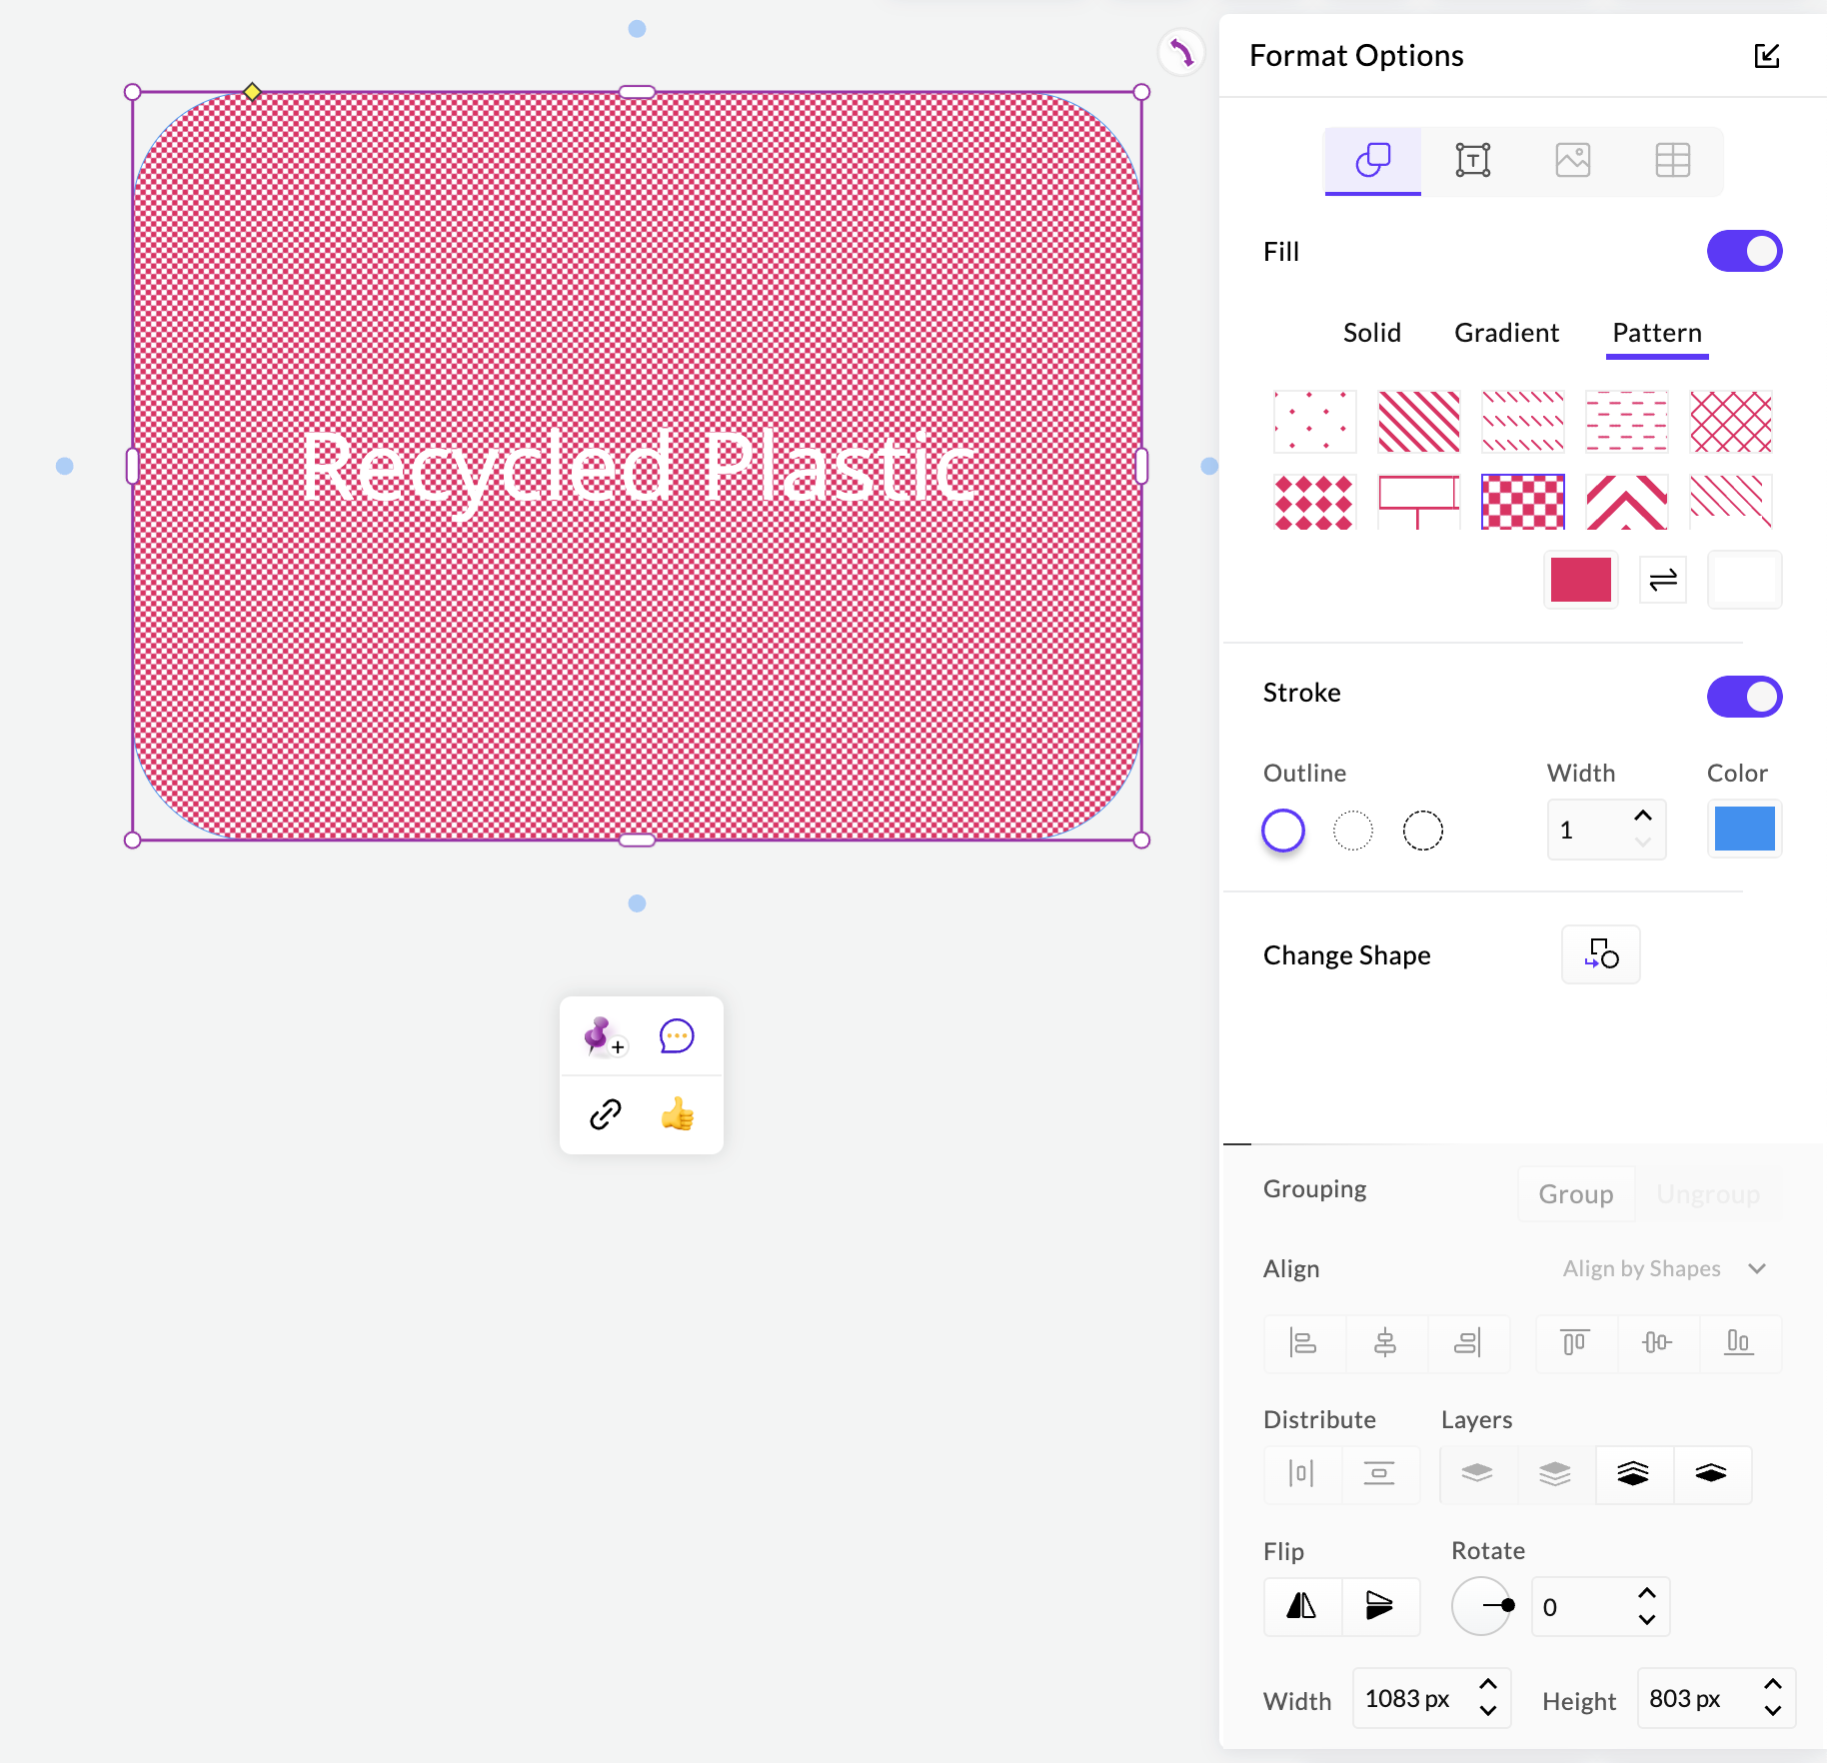Click the thumbs up reaction
Viewport: 1827px width, 1763px height.
point(677,1114)
